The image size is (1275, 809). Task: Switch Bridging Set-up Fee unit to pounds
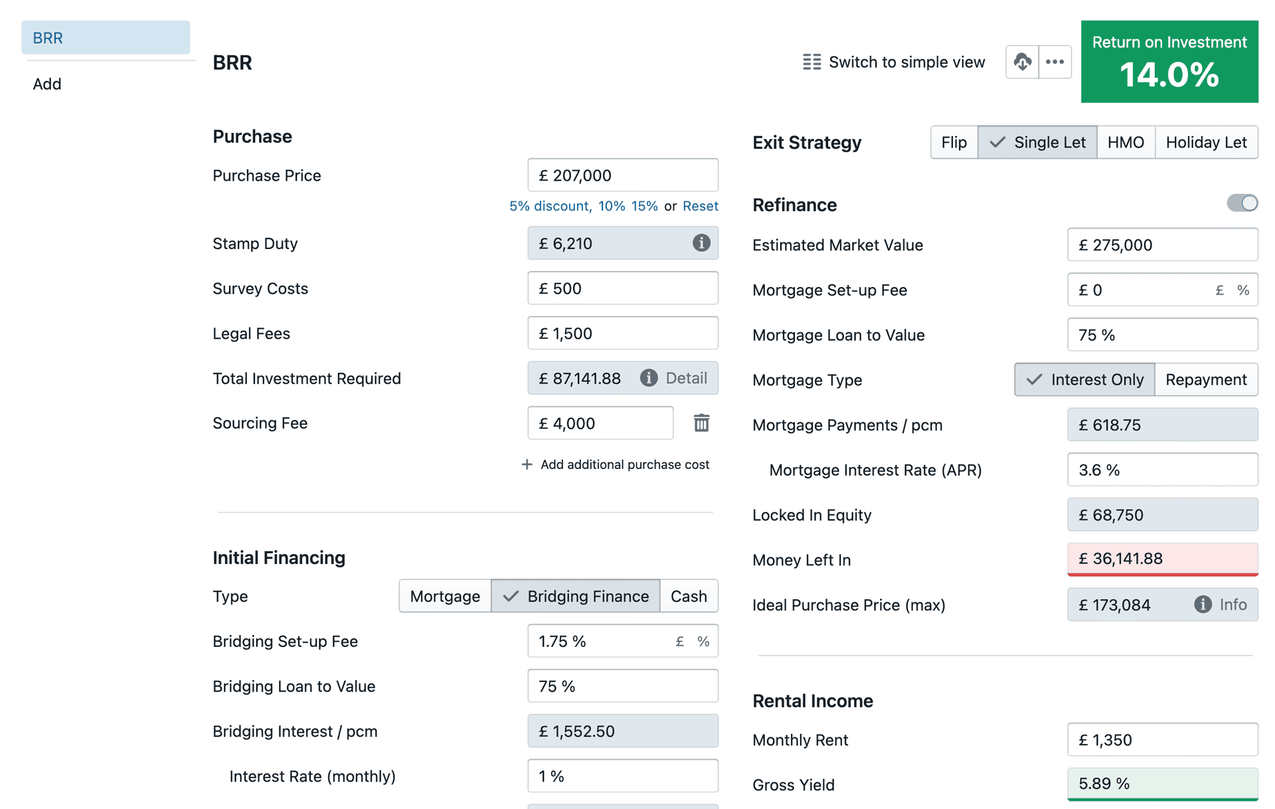point(680,641)
